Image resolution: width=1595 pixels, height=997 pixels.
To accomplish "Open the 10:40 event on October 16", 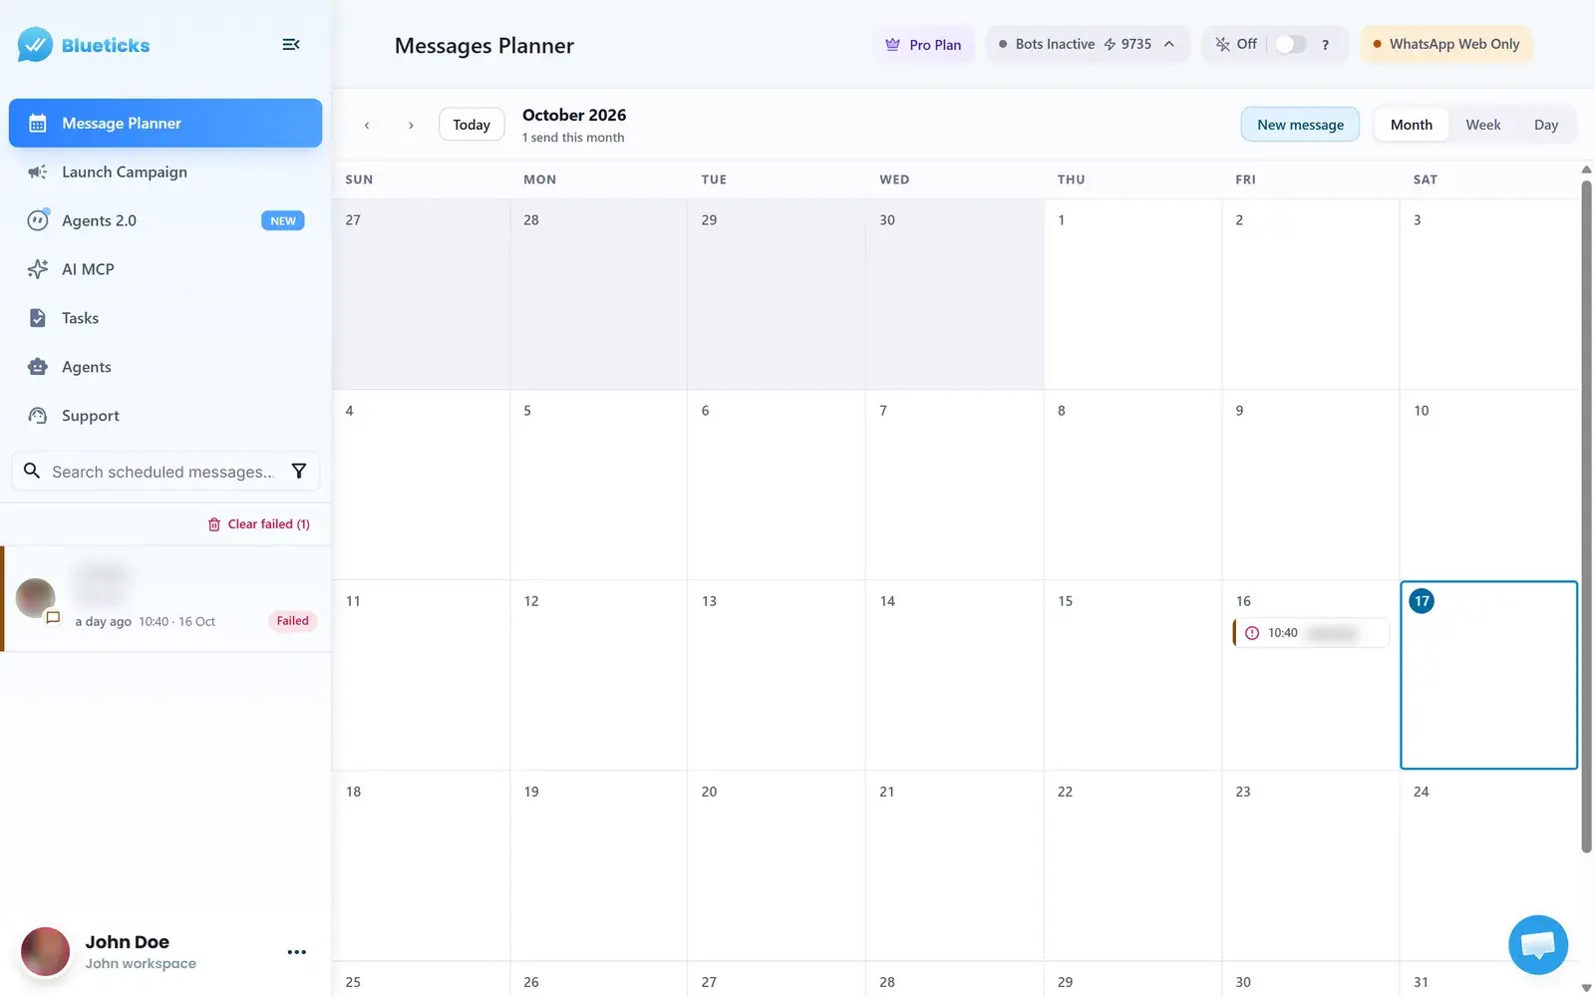I will tap(1311, 633).
